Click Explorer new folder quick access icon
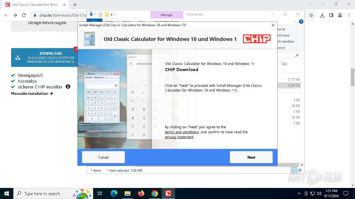Viewport: 355px width, 199px height. (106, 14)
